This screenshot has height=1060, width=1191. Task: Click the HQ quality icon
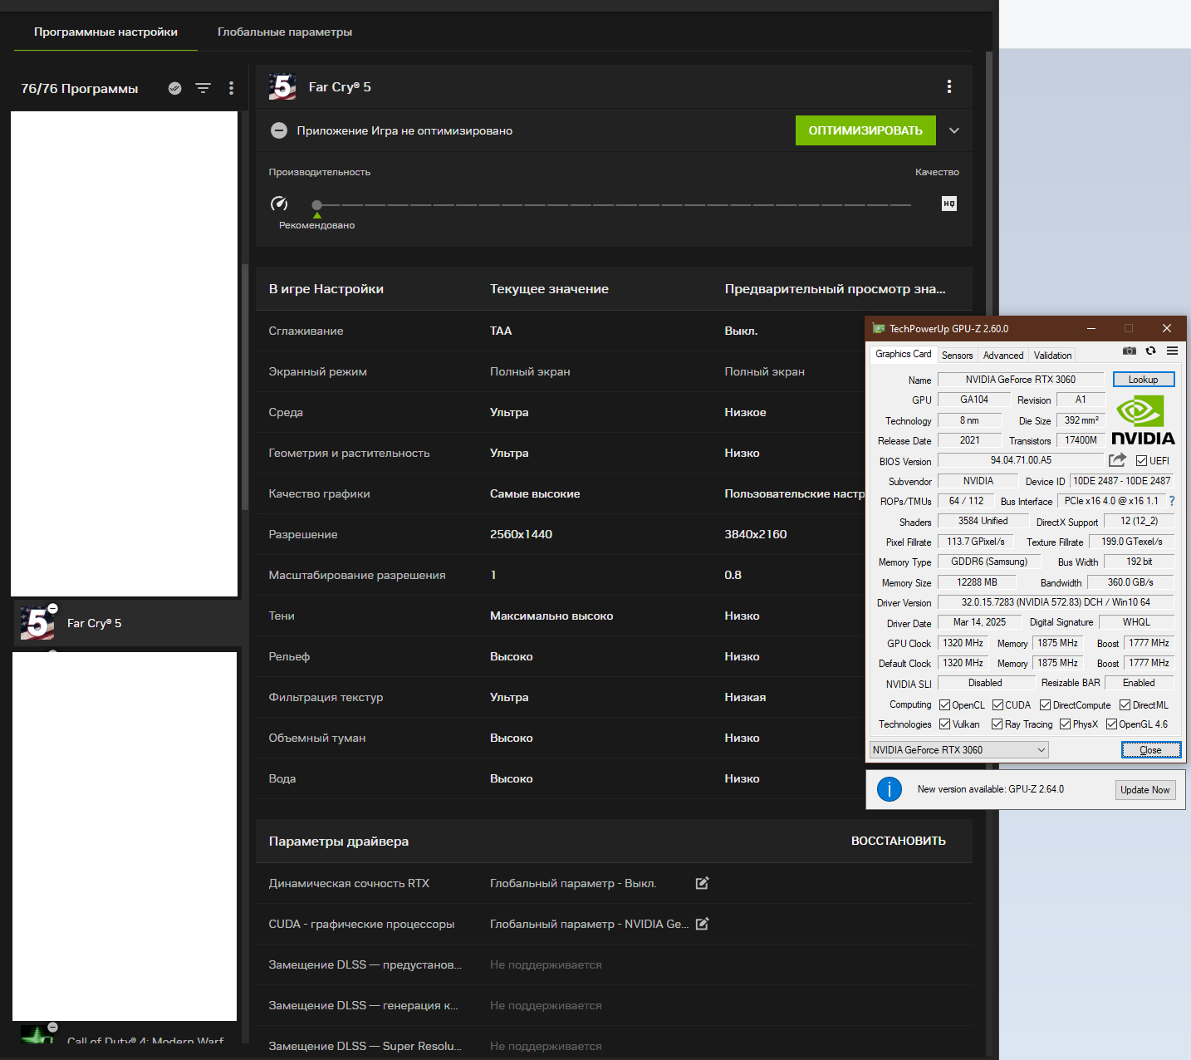coord(949,204)
